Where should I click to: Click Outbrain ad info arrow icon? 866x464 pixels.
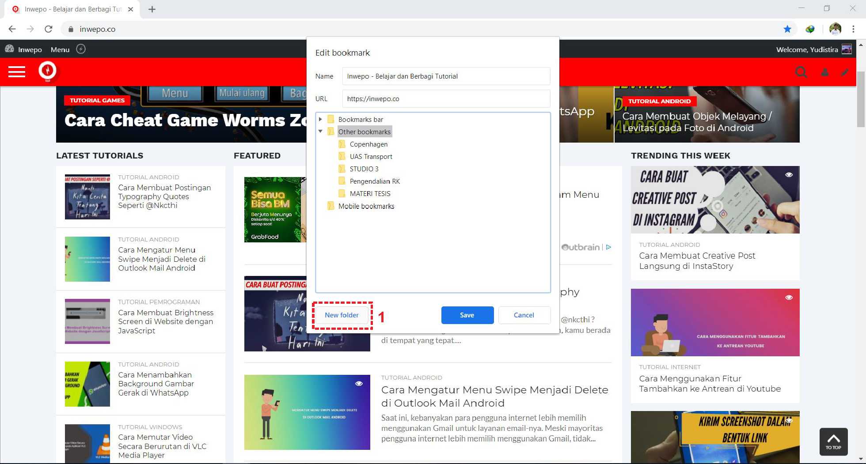click(608, 247)
